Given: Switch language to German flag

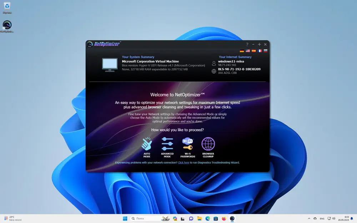Looking at the screenshot, I should pos(242,51).
